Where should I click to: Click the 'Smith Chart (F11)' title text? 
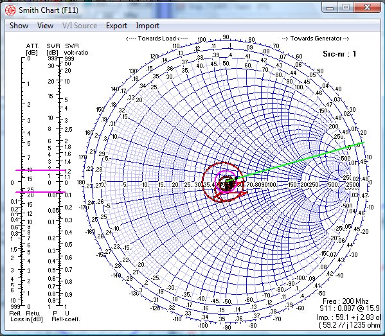(x=48, y=10)
